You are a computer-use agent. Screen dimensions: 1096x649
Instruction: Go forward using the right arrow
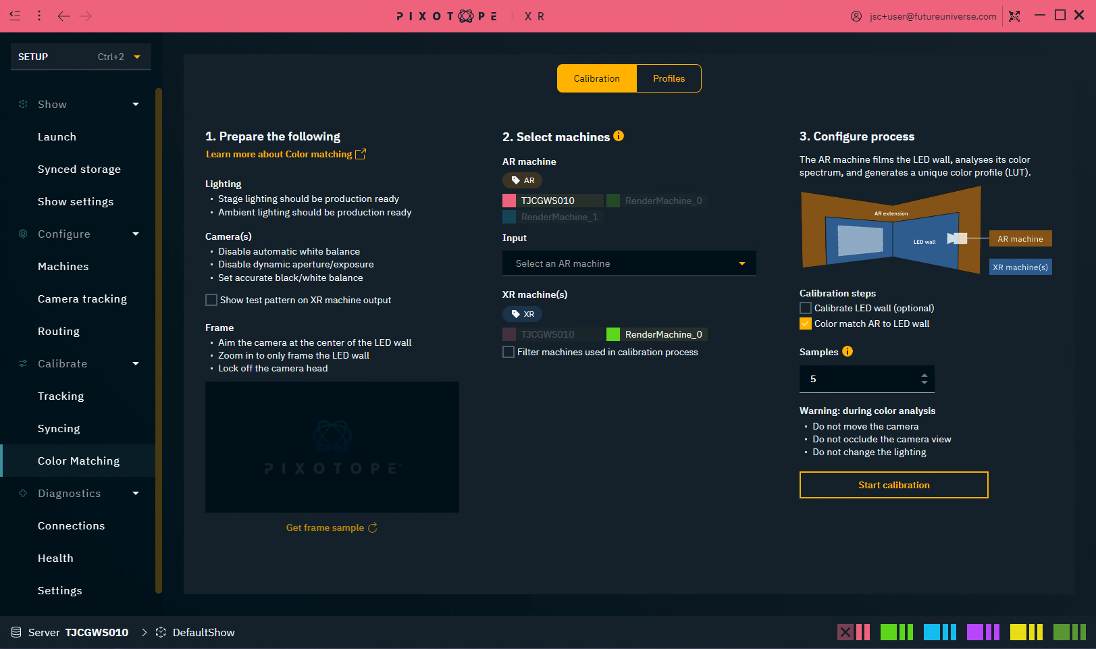pyautogui.click(x=86, y=16)
